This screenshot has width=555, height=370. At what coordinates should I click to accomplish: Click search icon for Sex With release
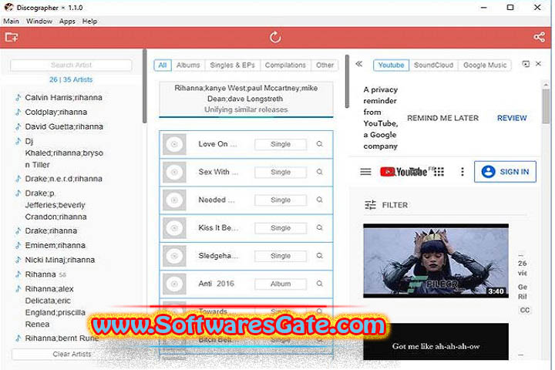[x=319, y=172]
